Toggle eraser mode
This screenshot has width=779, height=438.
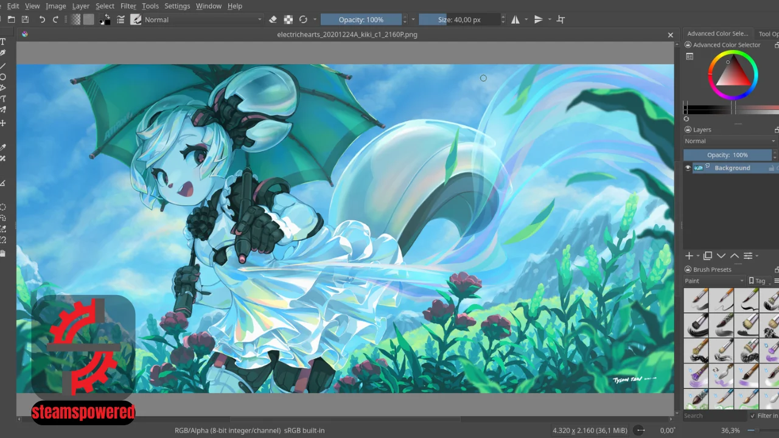(x=273, y=19)
